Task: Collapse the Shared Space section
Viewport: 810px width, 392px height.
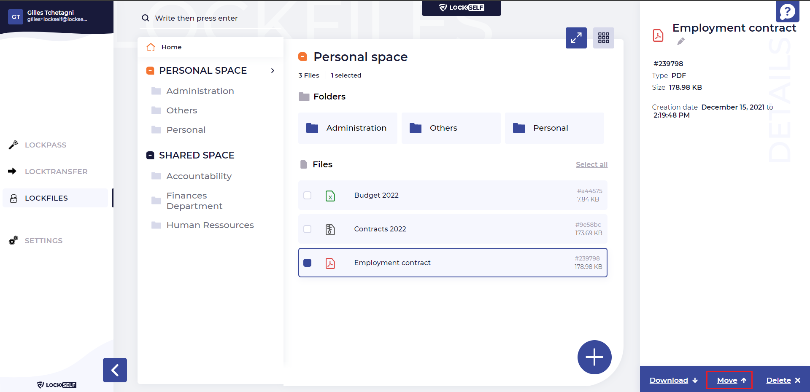Action: click(150, 156)
